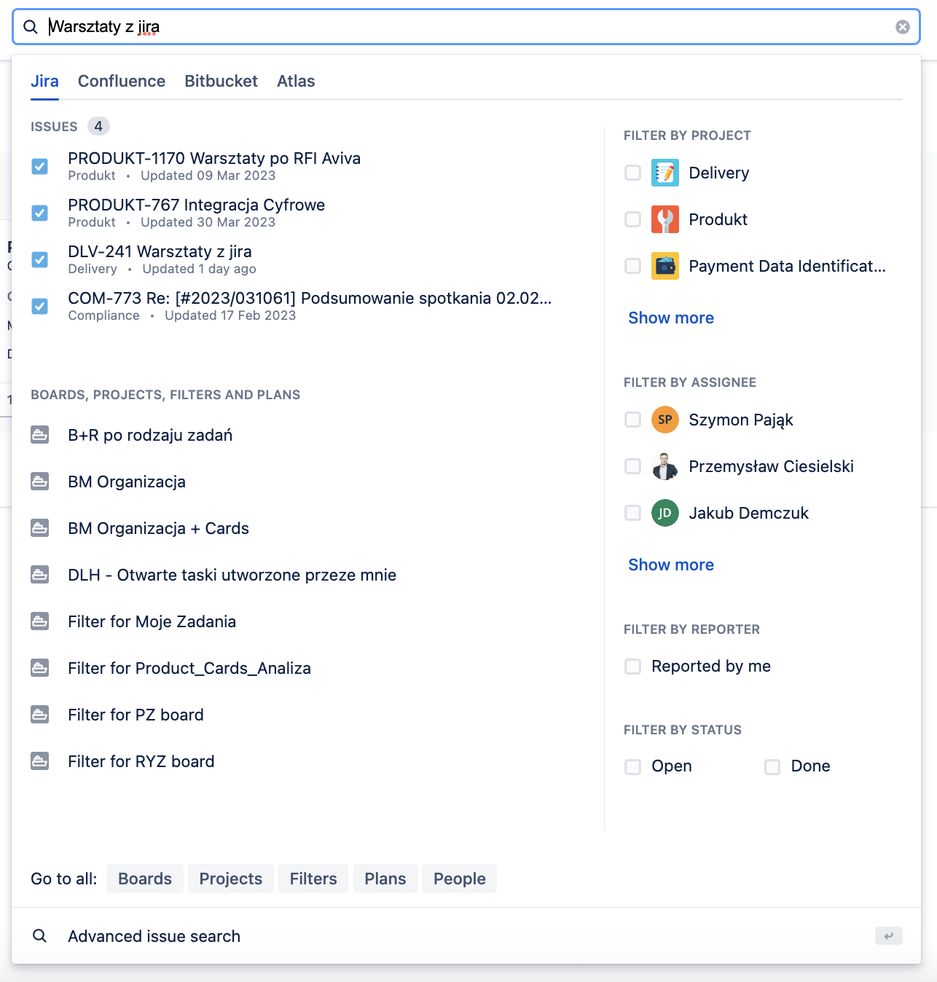Screen dimensions: 937x982
Task: Enable the Reported by me checkbox
Action: pyautogui.click(x=632, y=667)
